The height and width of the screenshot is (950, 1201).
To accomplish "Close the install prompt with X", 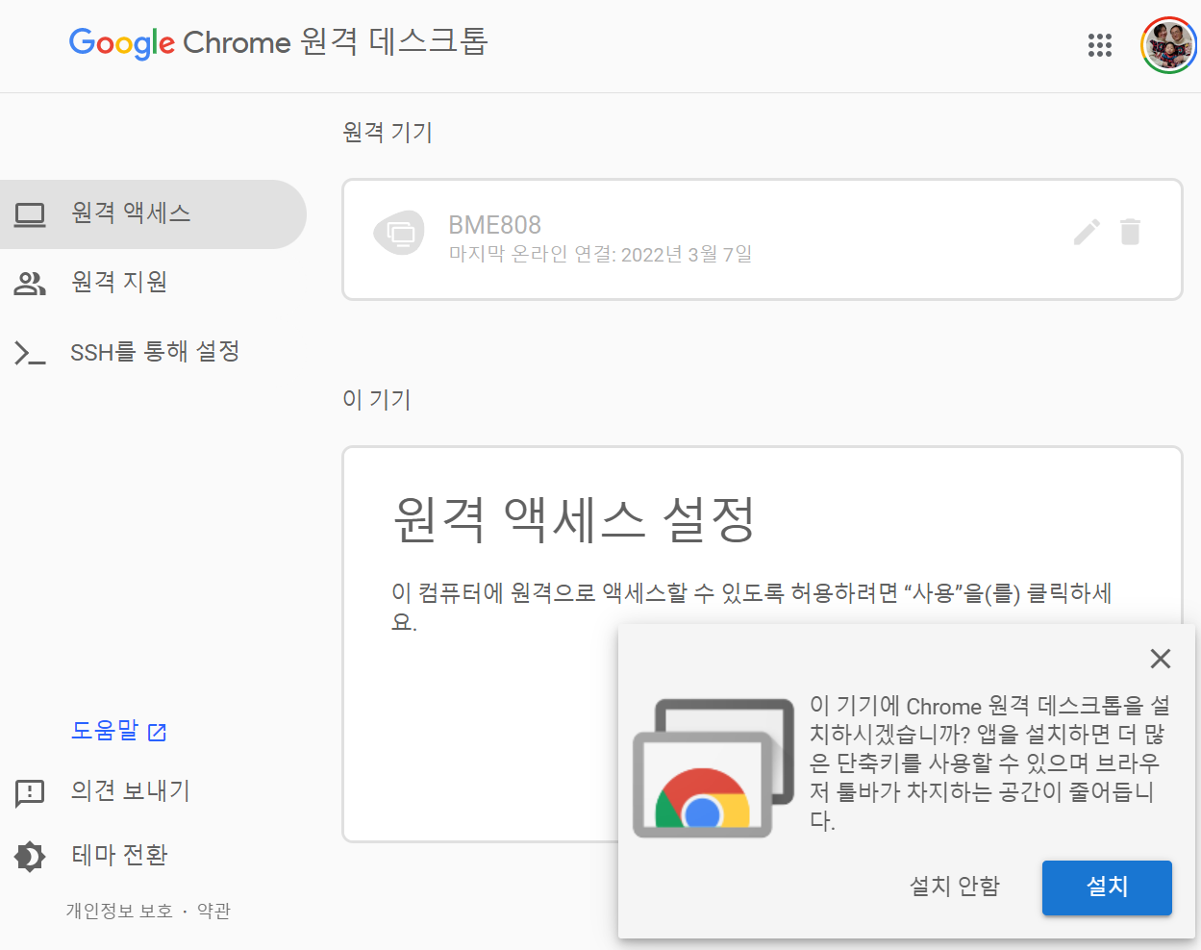I will coord(1161,659).
